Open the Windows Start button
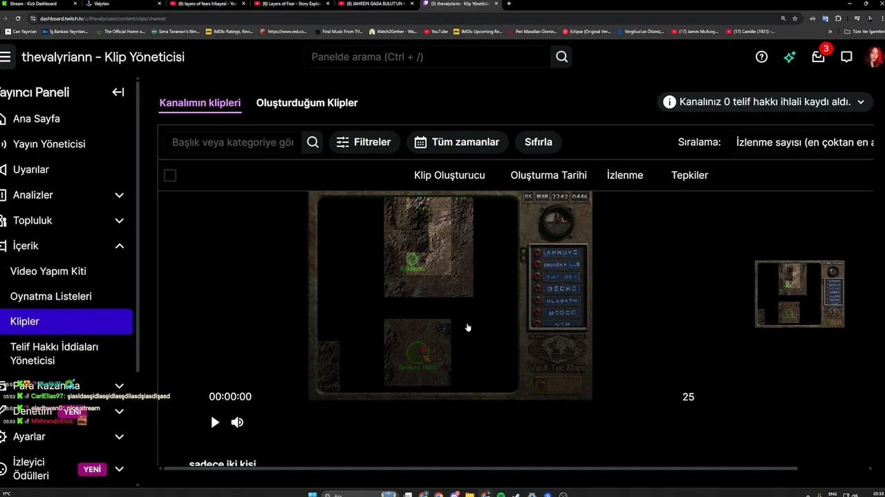The image size is (885, 497). coord(313,494)
